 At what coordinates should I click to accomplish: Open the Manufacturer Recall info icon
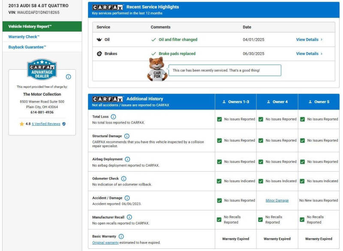[x=129, y=217]
